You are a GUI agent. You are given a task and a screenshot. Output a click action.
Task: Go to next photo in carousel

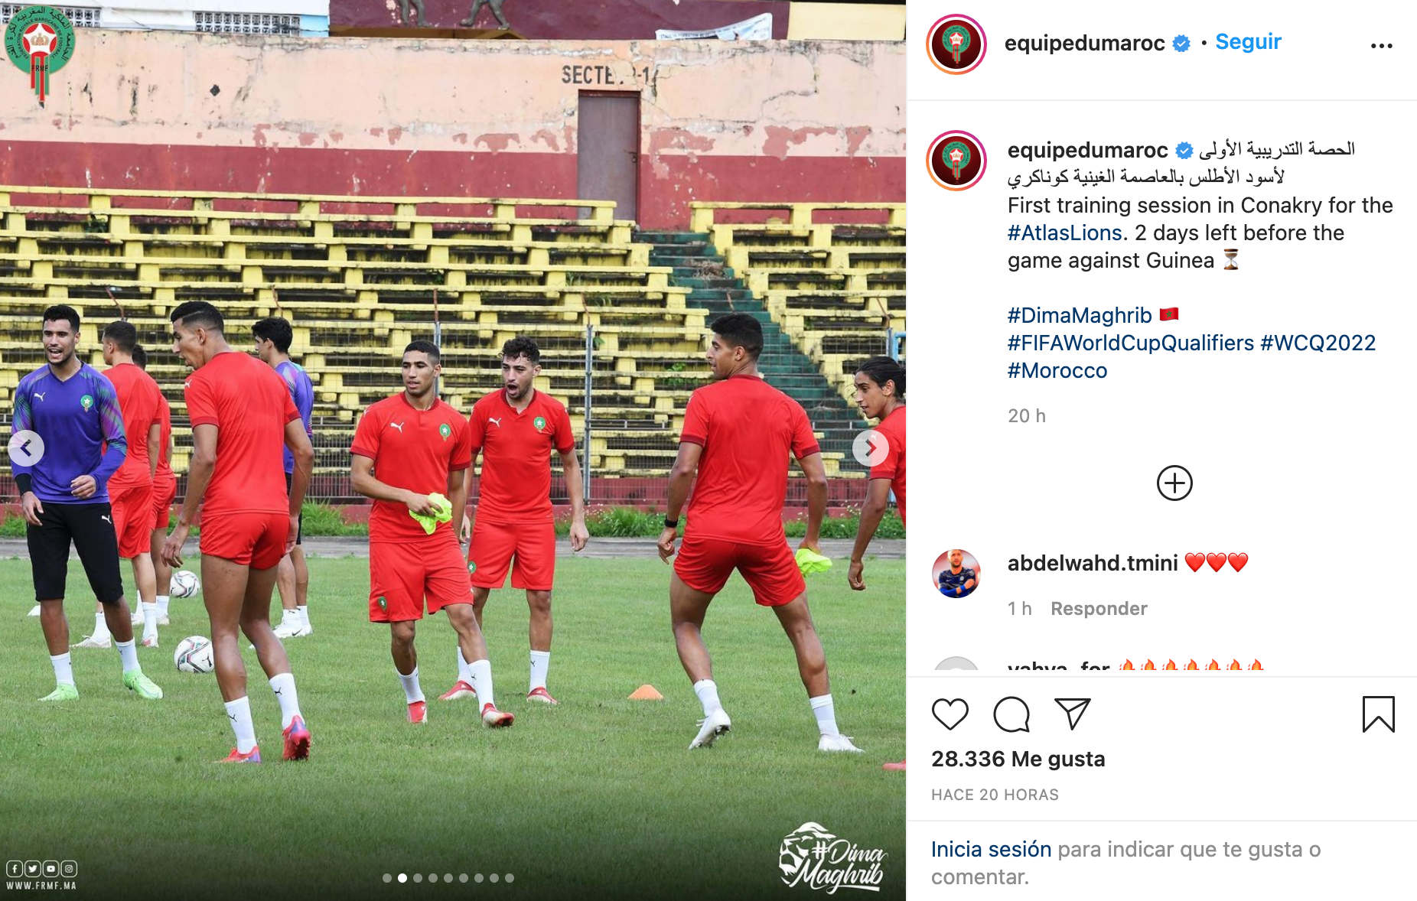pos(870,448)
